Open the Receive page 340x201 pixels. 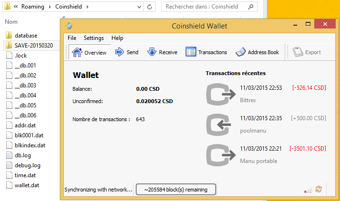click(x=162, y=52)
